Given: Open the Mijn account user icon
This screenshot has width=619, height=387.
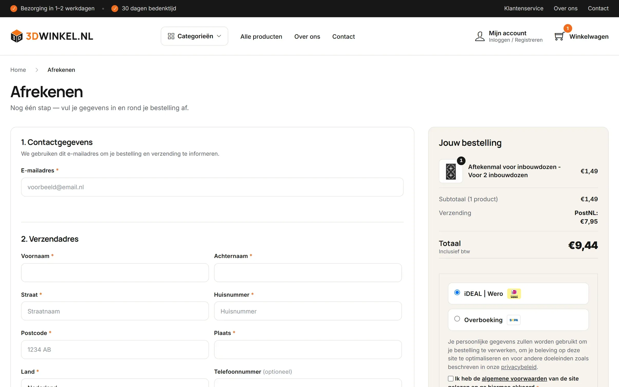Looking at the screenshot, I should [480, 36].
